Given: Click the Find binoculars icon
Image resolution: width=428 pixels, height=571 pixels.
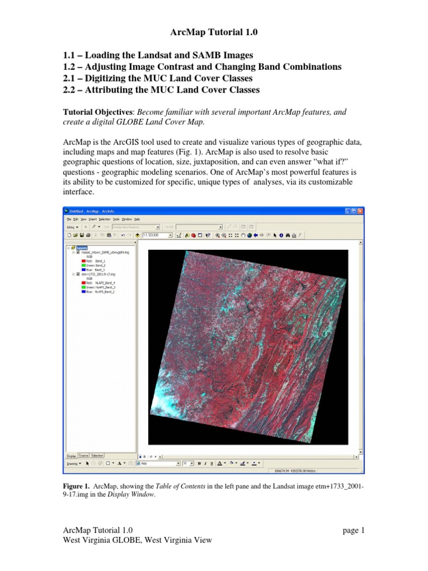Looking at the screenshot, I should click(x=288, y=235).
